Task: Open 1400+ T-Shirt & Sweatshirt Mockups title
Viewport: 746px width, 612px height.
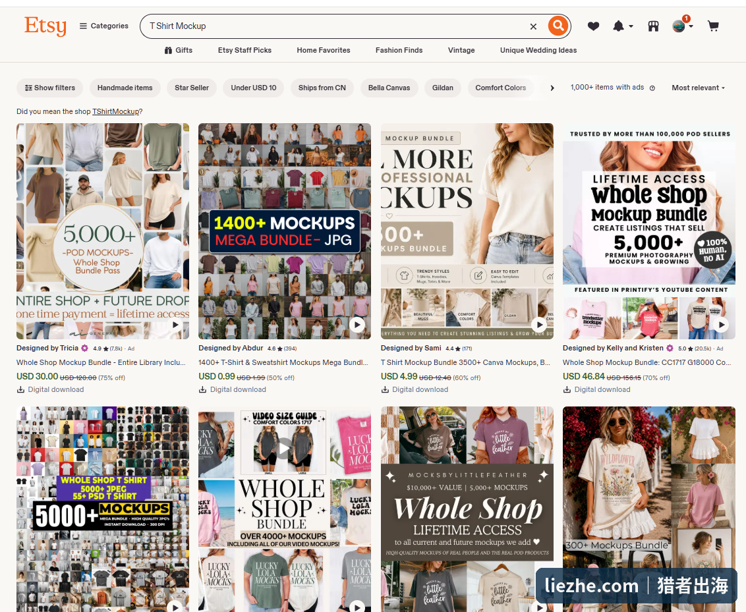Action: click(283, 362)
